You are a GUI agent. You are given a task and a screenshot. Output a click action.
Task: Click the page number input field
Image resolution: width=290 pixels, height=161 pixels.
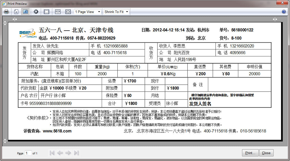28,153
